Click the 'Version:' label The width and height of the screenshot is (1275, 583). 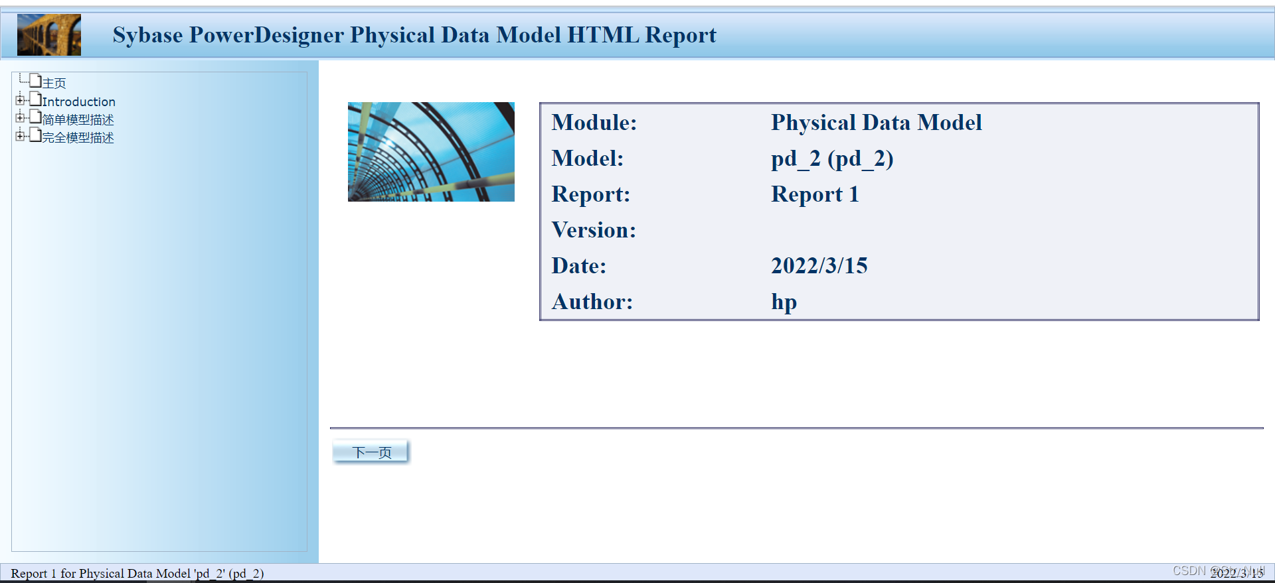tap(594, 230)
